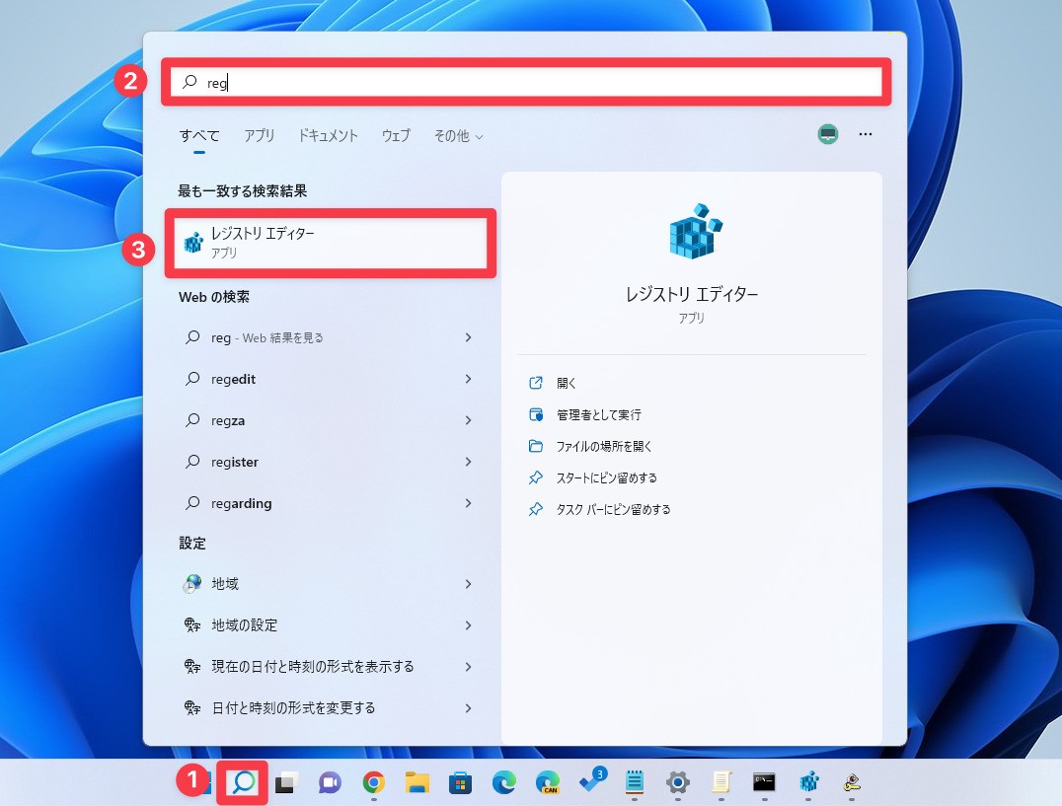Click the search icon next to regza
The width and height of the screenshot is (1062, 806).
pyautogui.click(x=192, y=420)
